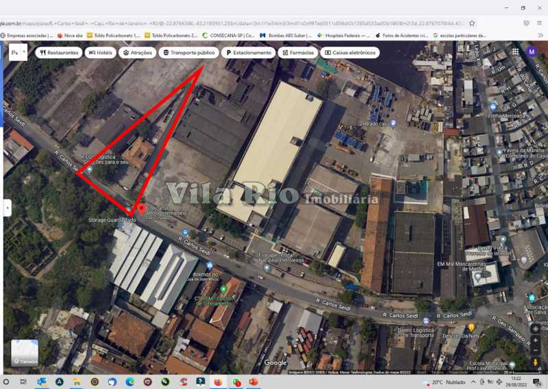Open the escolas particulares bookmark
This screenshot has width=548, height=389.
pos(460,36)
